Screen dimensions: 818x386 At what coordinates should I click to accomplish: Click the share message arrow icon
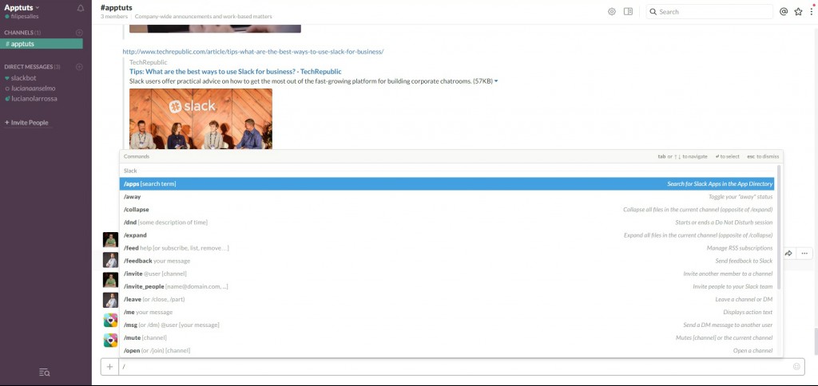coord(788,253)
